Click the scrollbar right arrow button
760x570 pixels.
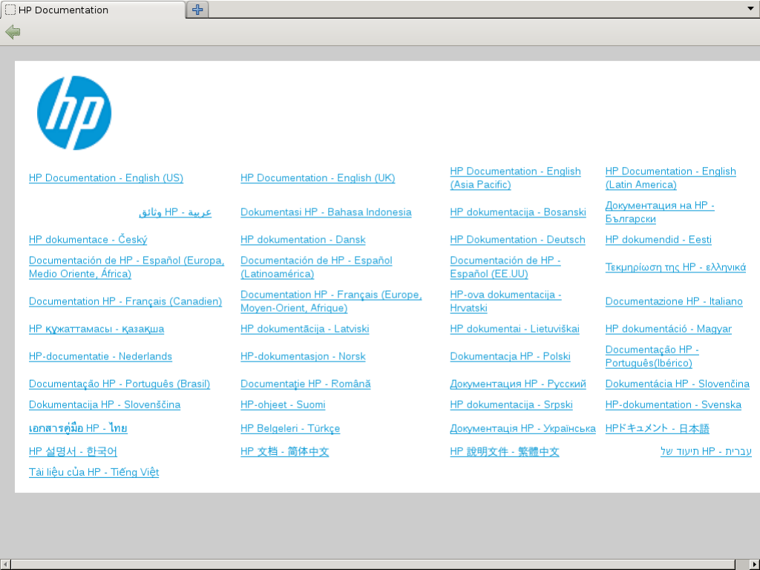click(x=754, y=564)
